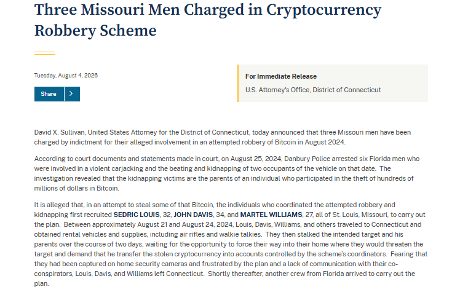Click 'Robbery Scheme' in the title

tap(95, 31)
